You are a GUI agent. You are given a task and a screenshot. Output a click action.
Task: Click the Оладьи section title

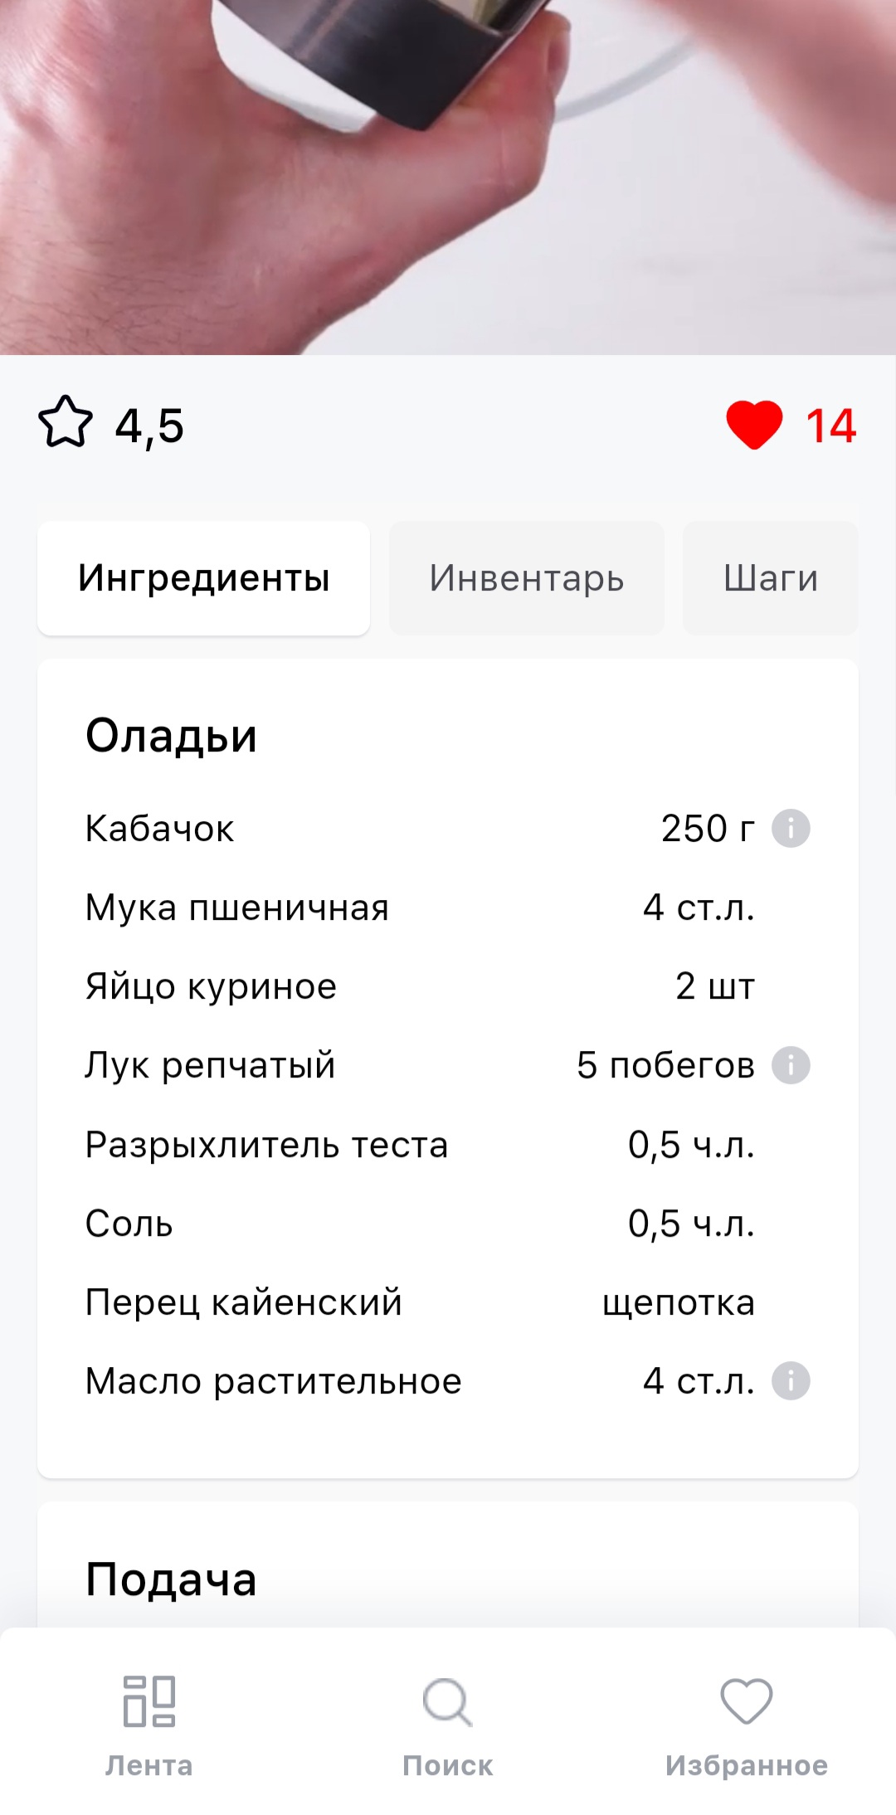tap(171, 736)
